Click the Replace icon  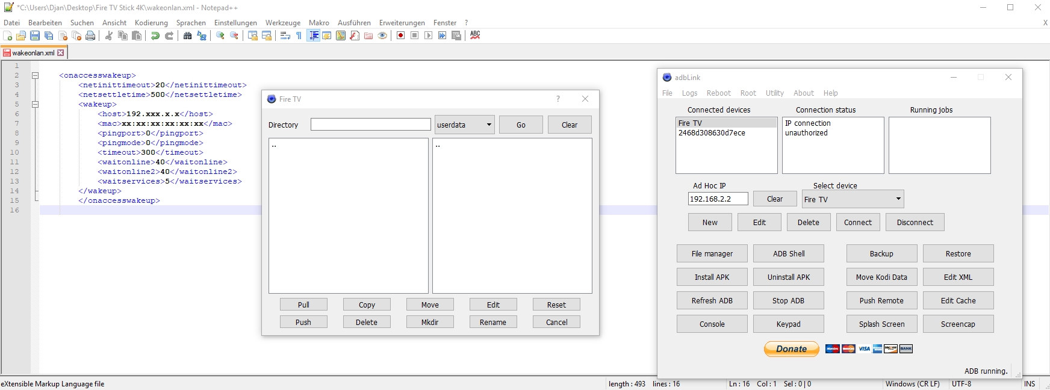[202, 36]
